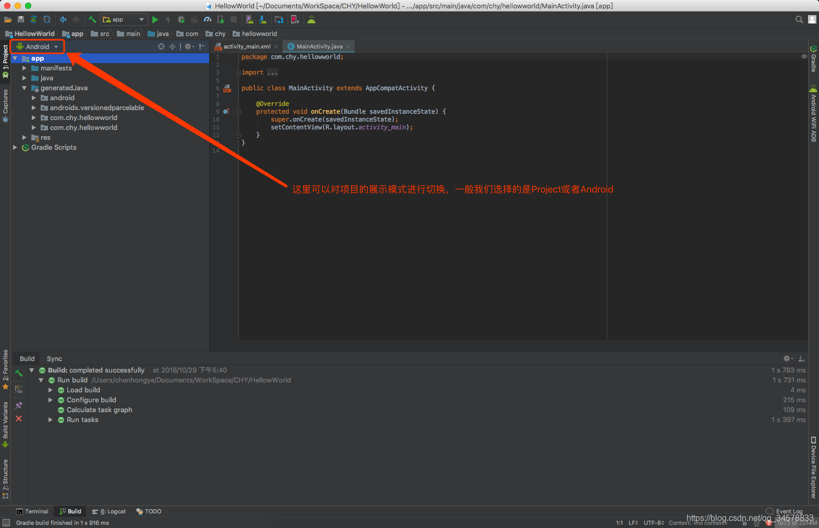Toggle the 2: Favorites tool window
Screen dimensions: 819x528
[x=5, y=370]
